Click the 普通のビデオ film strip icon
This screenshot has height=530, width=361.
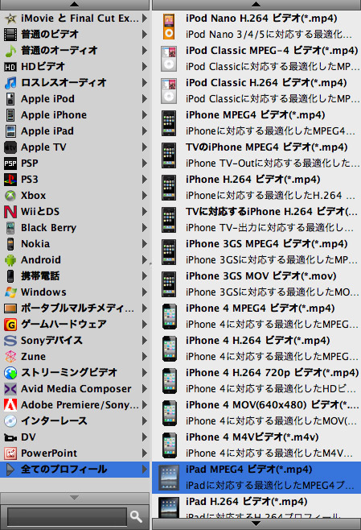point(10,34)
